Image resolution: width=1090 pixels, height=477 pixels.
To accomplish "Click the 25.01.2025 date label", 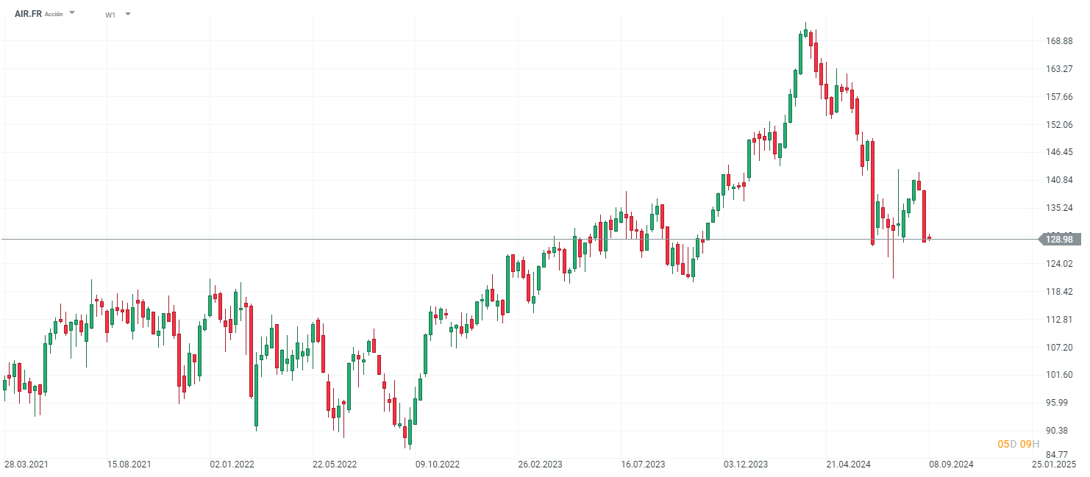I will point(1053,465).
